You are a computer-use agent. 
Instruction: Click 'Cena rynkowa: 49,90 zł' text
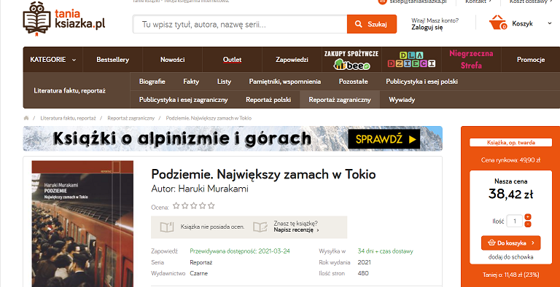pyautogui.click(x=510, y=160)
